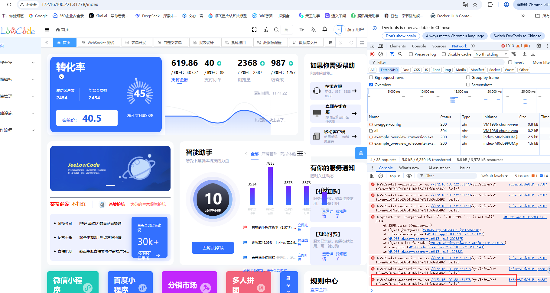Click the inspect element picker icon
Image resolution: width=550 pixels, height=293 pixels.
tap(372, 46)
